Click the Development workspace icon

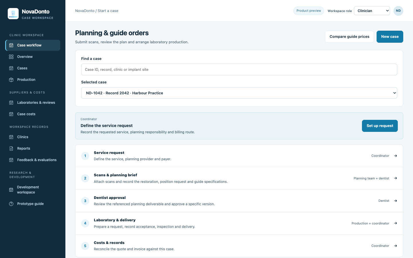(x=11, y=190)
